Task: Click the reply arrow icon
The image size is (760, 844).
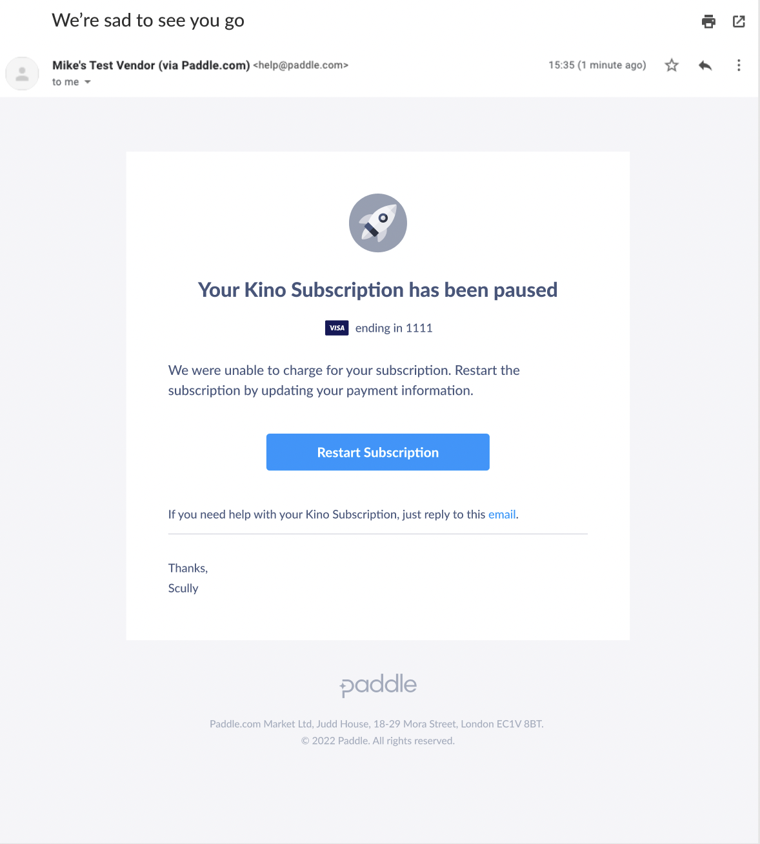Action: tap(705, 65)
